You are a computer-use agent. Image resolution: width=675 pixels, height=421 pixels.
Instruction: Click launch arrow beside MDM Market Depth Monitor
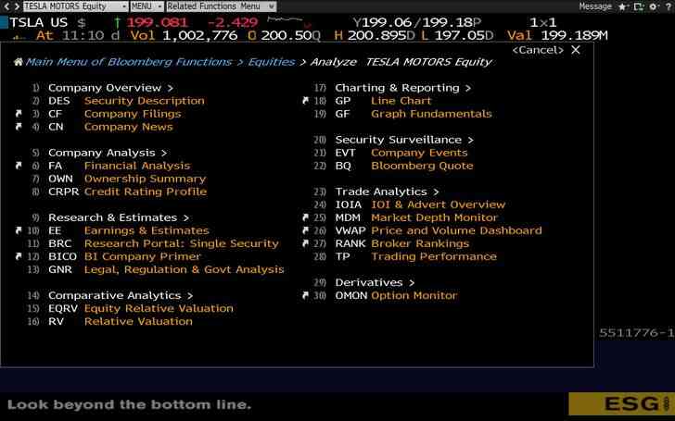pyautogui.click(x=305, y=217)
